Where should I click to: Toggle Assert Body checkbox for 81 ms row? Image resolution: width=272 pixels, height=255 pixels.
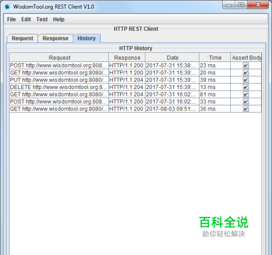click(x=246, y=94)
